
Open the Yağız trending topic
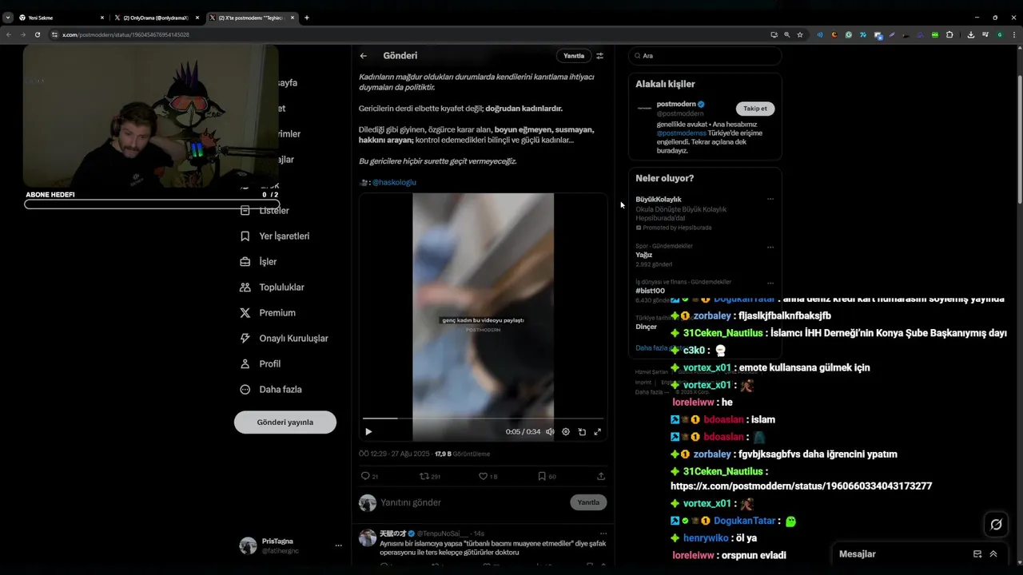tap(644, 255)
